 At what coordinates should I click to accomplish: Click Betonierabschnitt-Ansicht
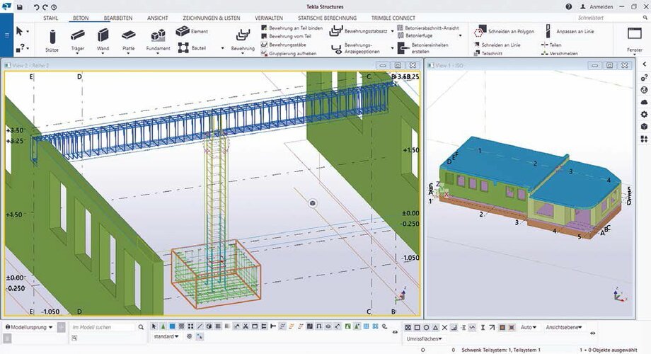tap(428, 28)
